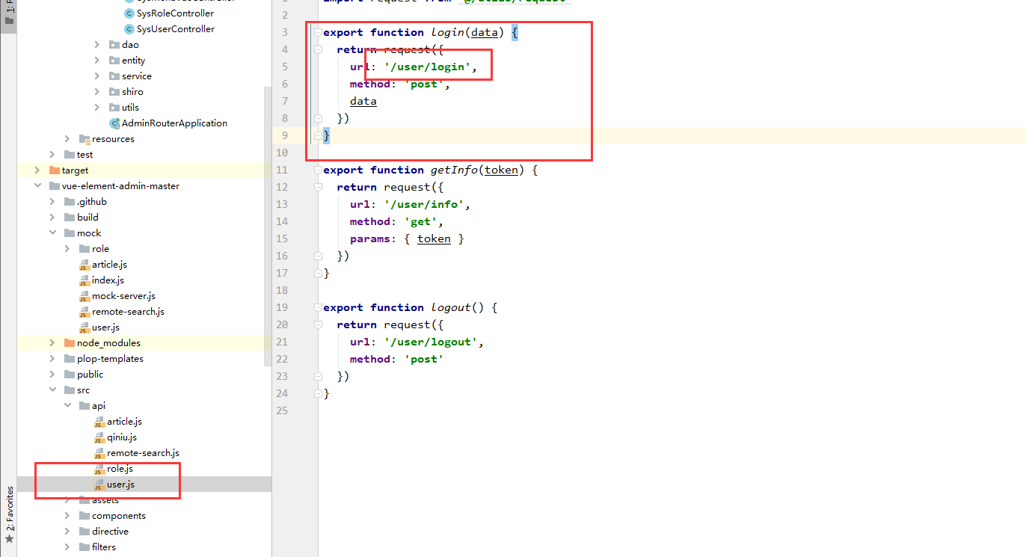Click the login function name
Image resolution: width=1026 pixels, height=557 pixels.
point(447,32)
